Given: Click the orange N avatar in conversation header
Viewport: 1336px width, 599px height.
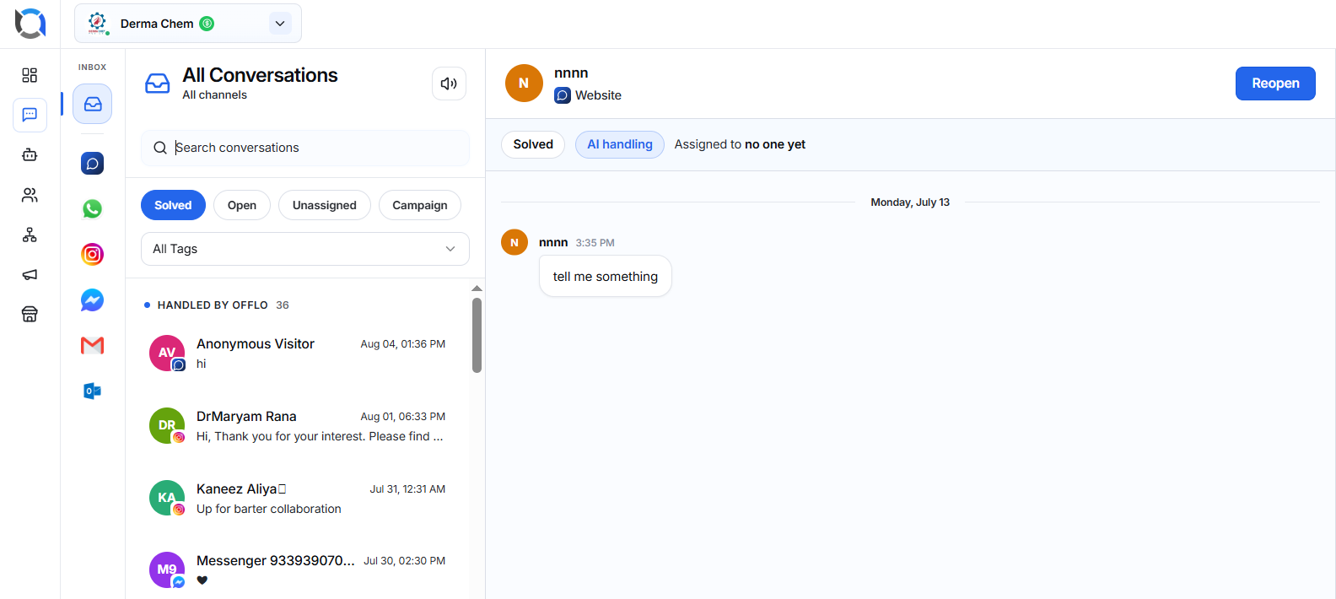Looking at the screenshot, I should (524, 83).
